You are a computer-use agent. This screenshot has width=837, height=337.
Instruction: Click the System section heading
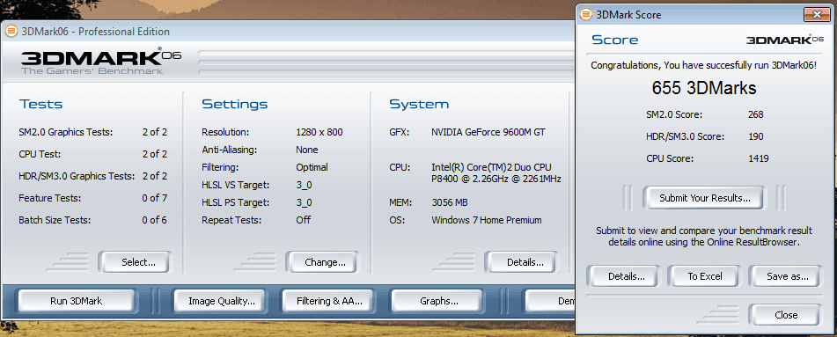(x=419, y=104)
